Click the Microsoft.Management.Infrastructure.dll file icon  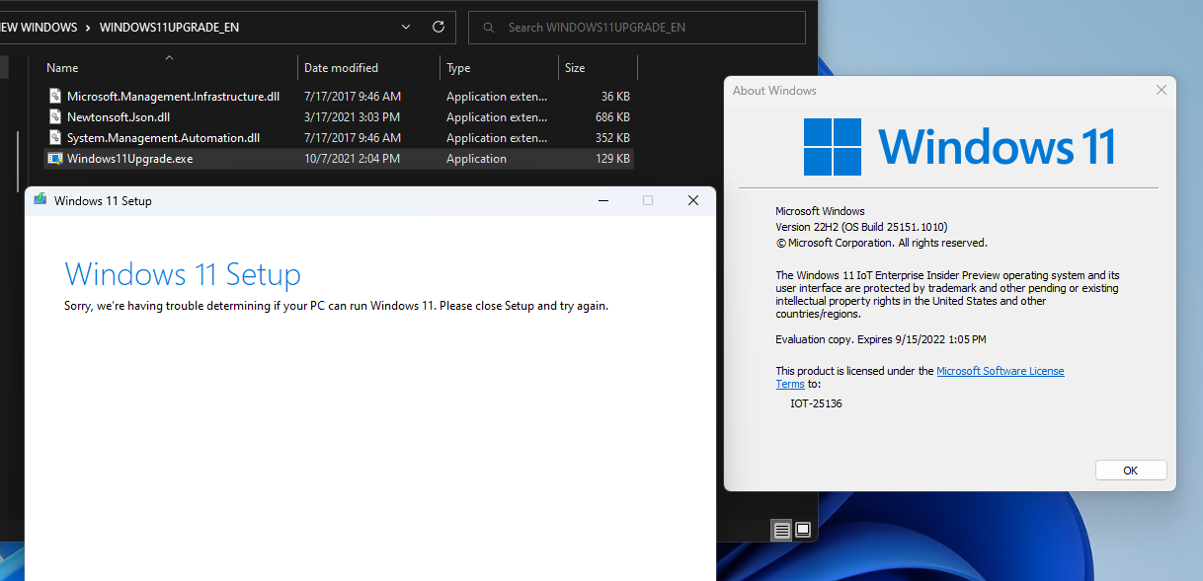[55, 97]
